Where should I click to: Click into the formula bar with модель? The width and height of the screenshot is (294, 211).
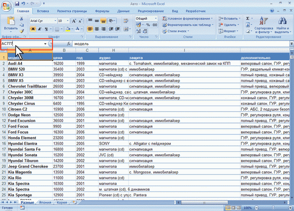(x=181, y=44)
